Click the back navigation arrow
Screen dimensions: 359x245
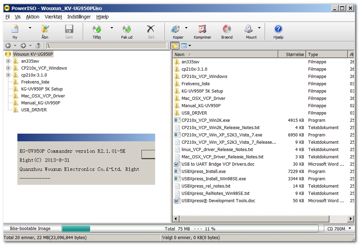[x=8, y=46]
